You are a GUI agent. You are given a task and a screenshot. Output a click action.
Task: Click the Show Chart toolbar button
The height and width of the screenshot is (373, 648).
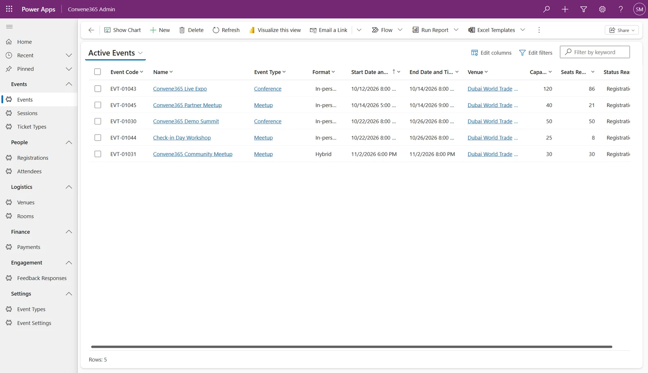click(x=123, y=30)
